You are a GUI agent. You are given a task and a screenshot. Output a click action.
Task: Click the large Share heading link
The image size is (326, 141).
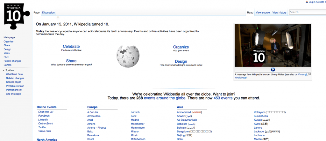71,61
